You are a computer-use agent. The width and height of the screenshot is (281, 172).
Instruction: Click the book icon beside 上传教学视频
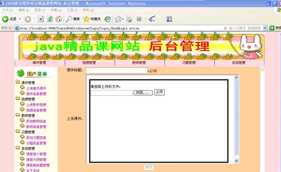pyautogui.click(x=22, y=104)
